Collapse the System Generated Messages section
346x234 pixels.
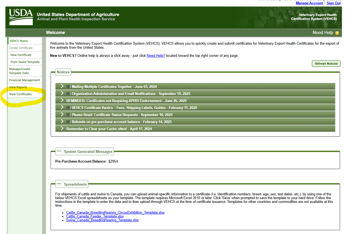pyautogui.click(x=59, y=151)
